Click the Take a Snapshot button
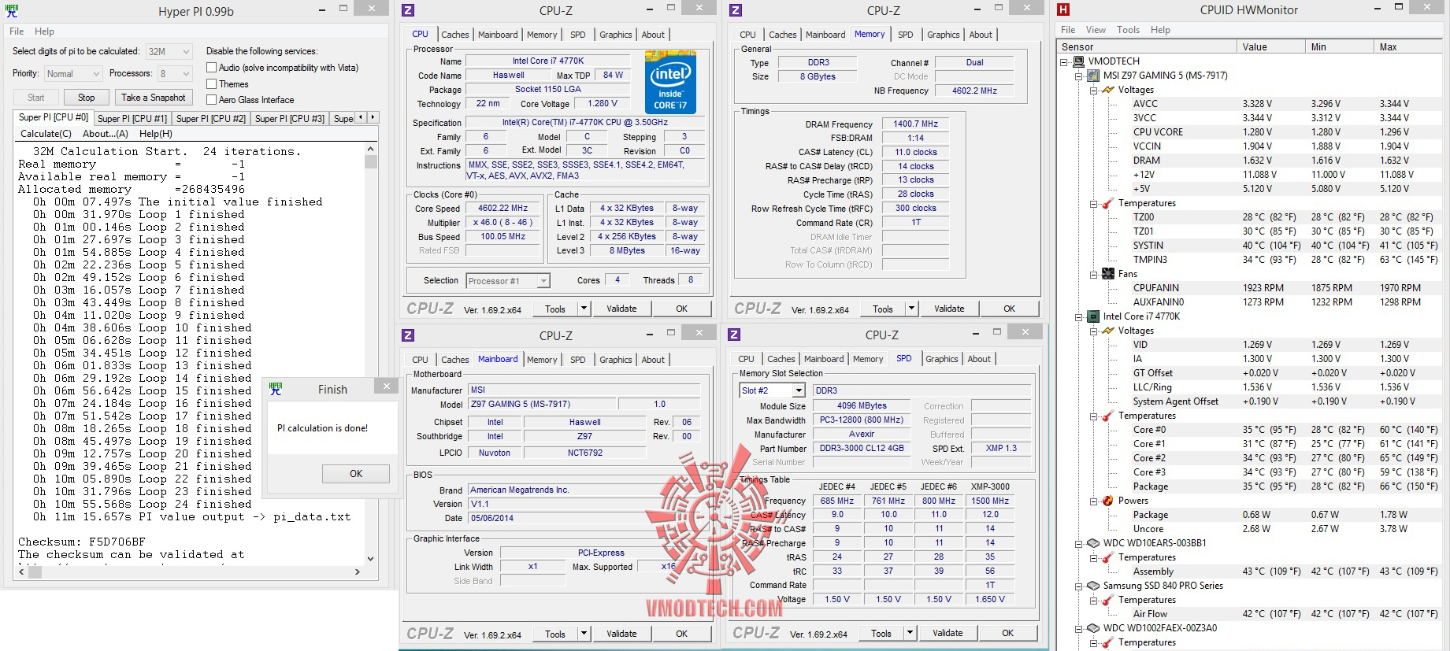Screen dimensions: 1450x651 (154, 98)
